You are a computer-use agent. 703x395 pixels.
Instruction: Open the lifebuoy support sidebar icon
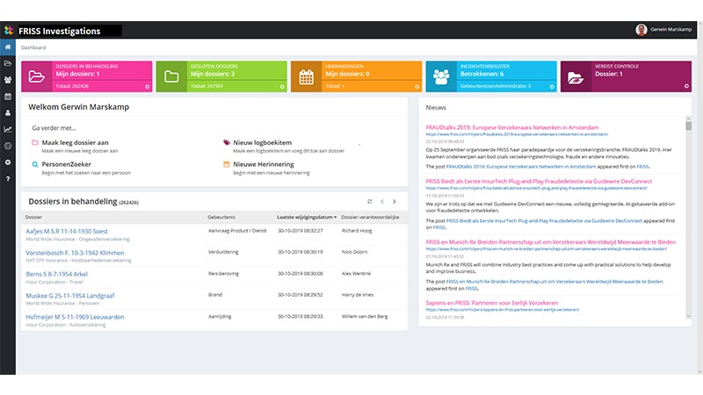click(8, 146)
